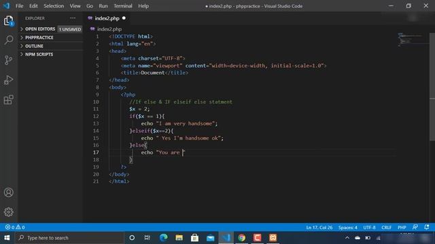Open notifications bell in status bar
This screenshot has height=244, width=435.
coord(427,227)
